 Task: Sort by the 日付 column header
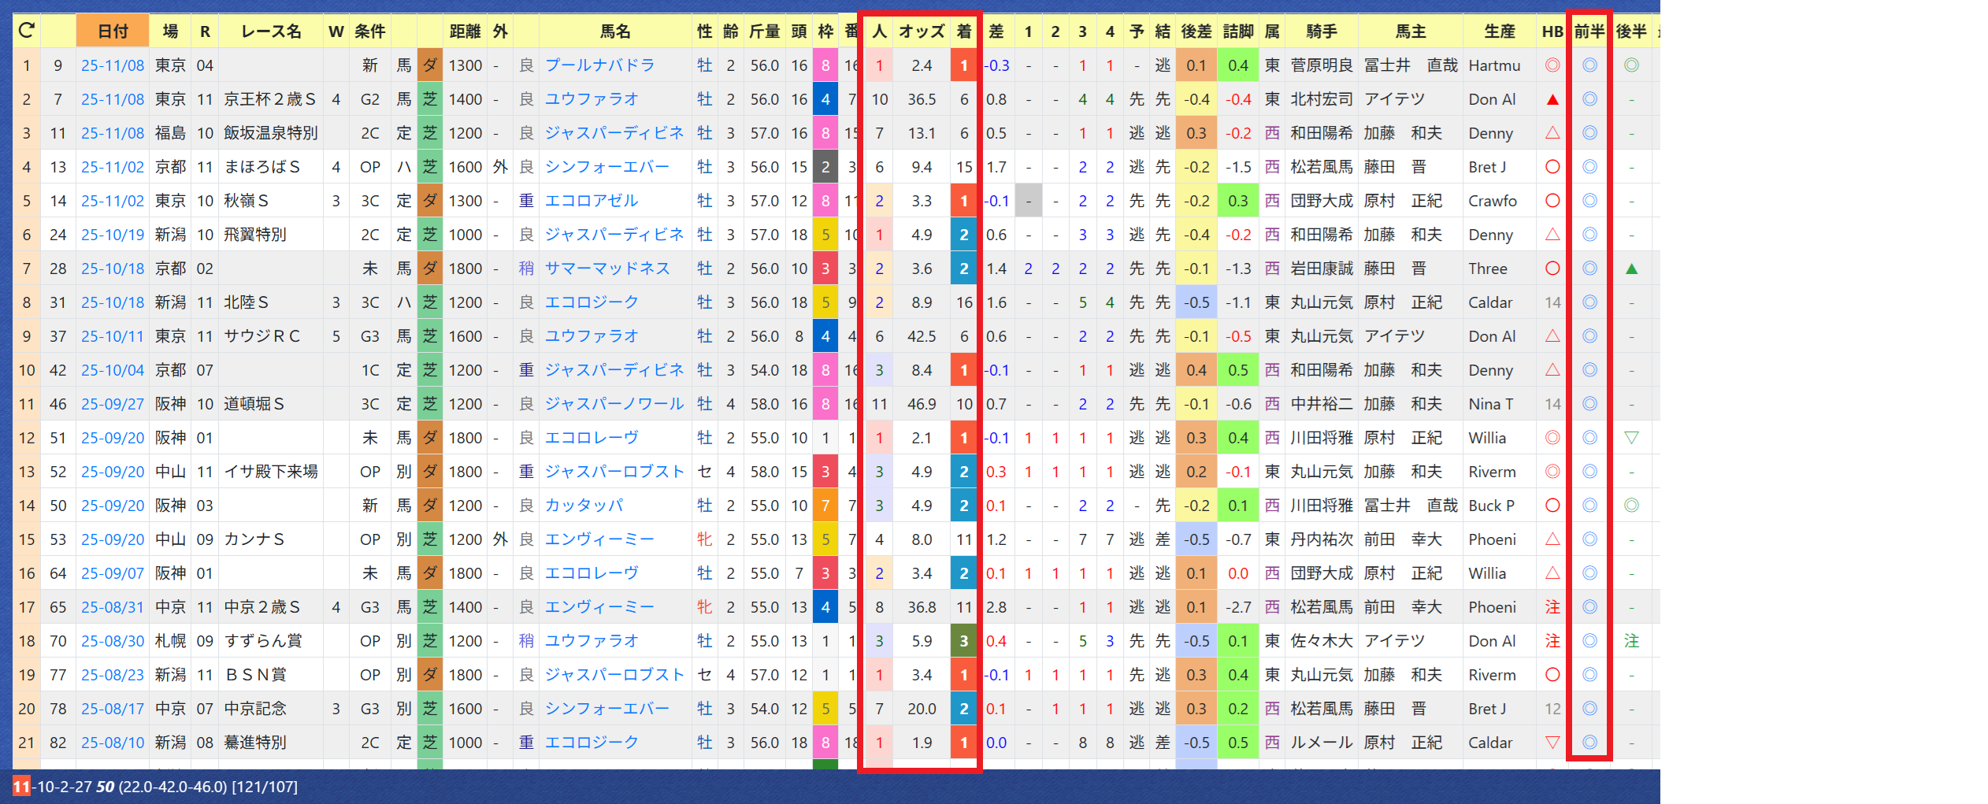pyautogui.click(x=113, y=31)
